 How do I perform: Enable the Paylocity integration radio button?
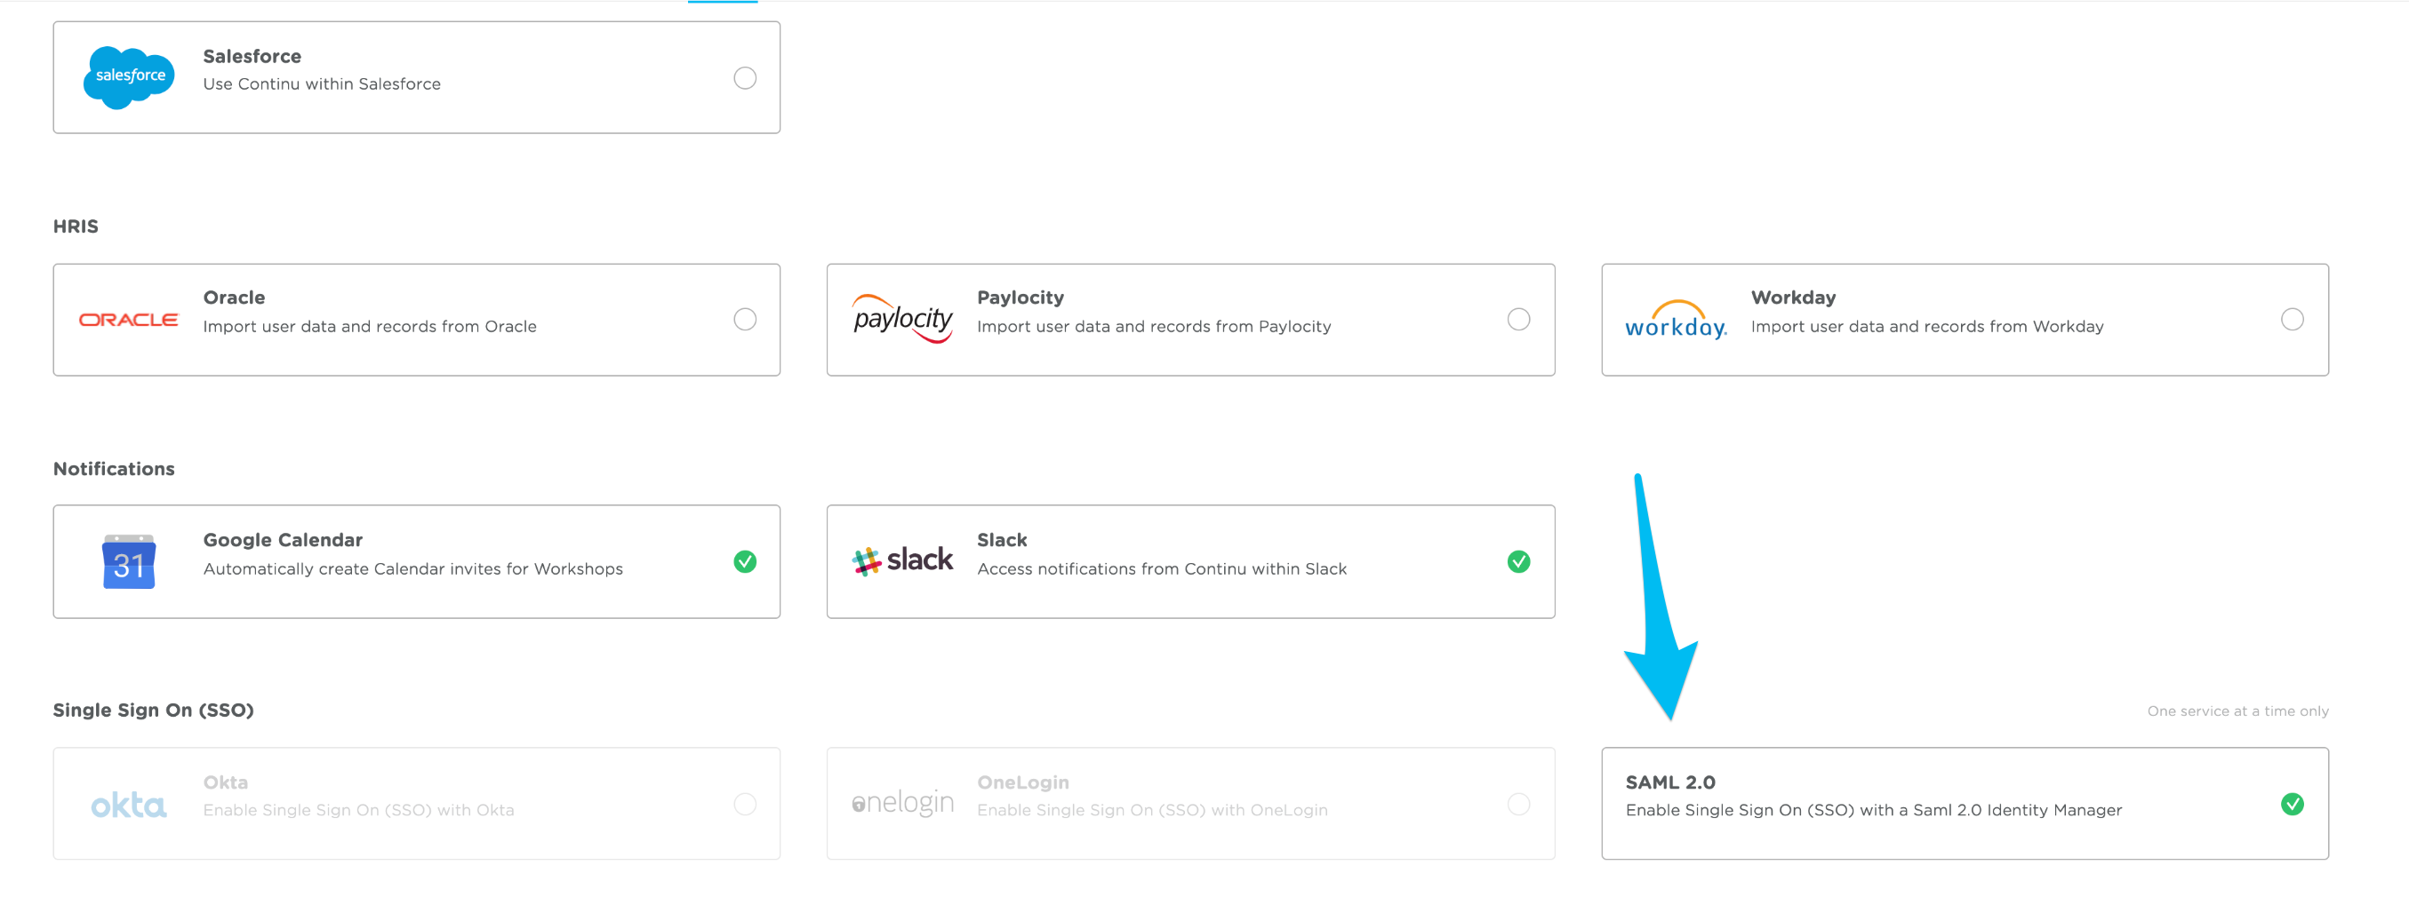[x=1518, y=320]
